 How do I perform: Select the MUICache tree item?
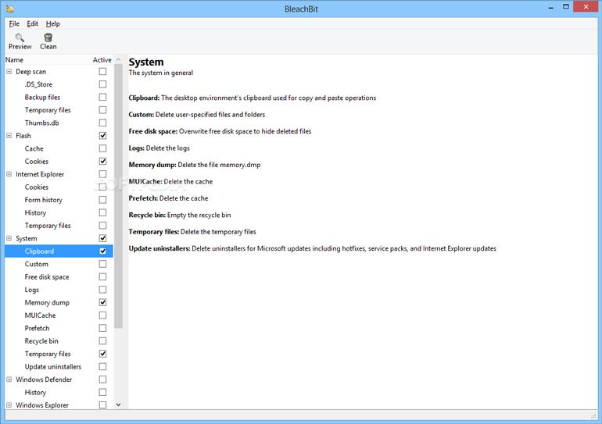[41, 315]
